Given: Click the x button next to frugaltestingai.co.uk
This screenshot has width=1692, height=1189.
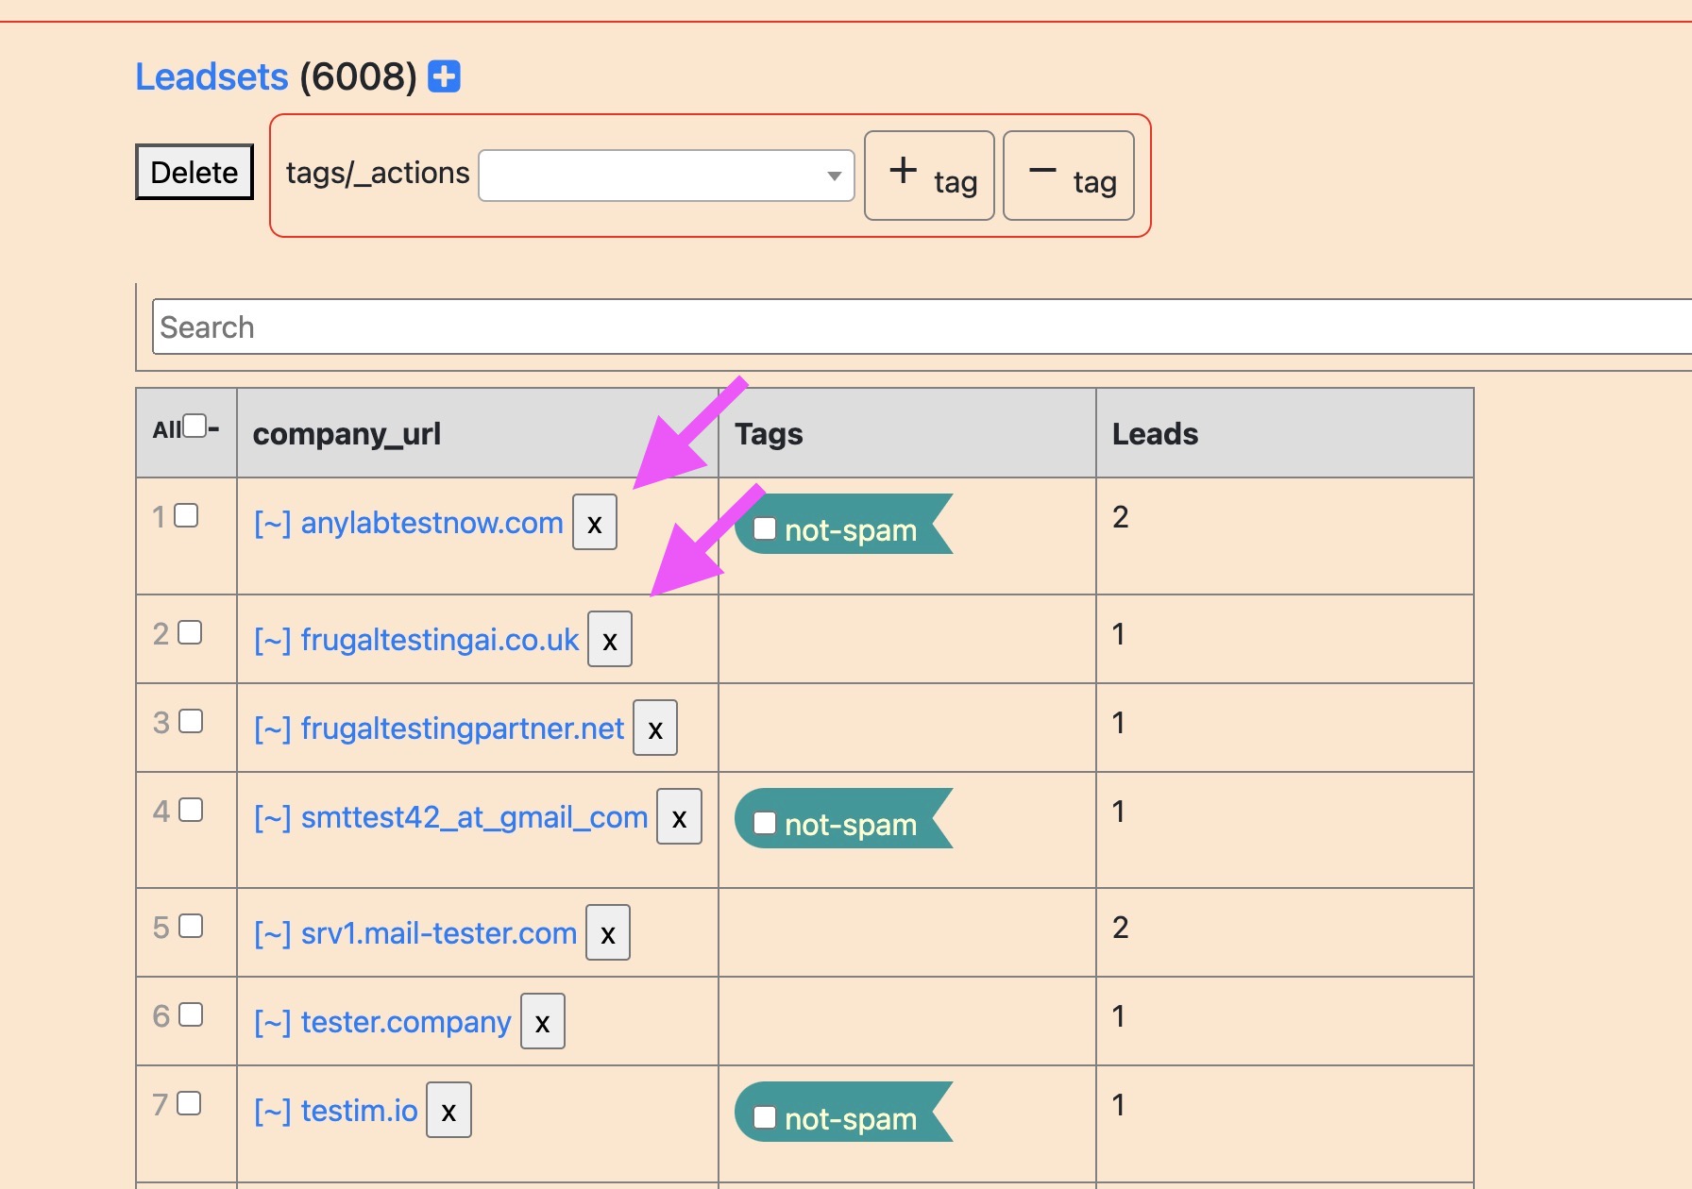Looking at the screenshot, I should [x=610, y=639].
